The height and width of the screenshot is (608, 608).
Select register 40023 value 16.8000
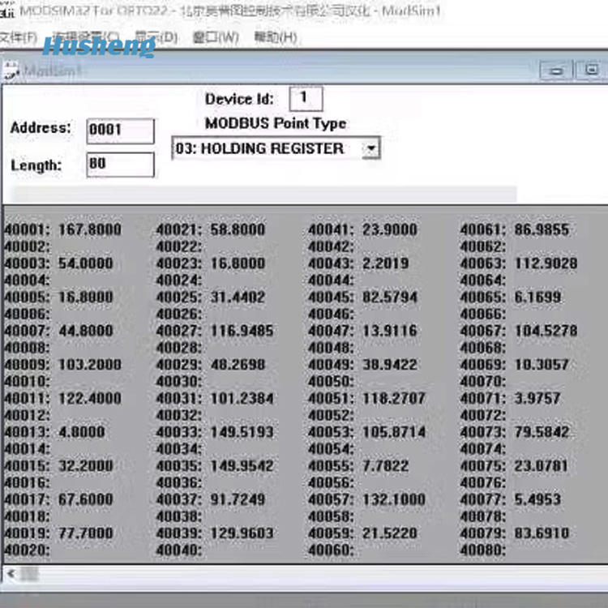(238, 263)
